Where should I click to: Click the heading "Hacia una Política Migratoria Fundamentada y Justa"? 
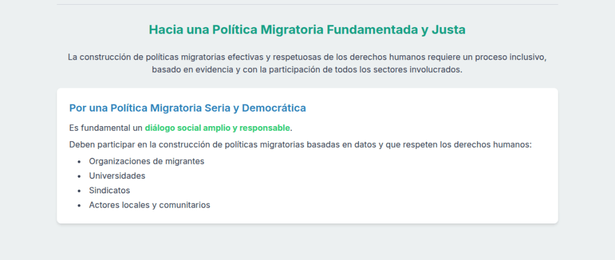(307, 29)
